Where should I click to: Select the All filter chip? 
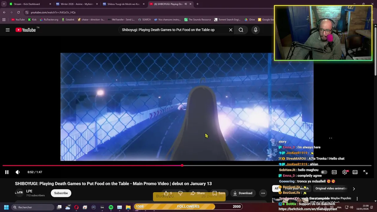coord(276,188)
